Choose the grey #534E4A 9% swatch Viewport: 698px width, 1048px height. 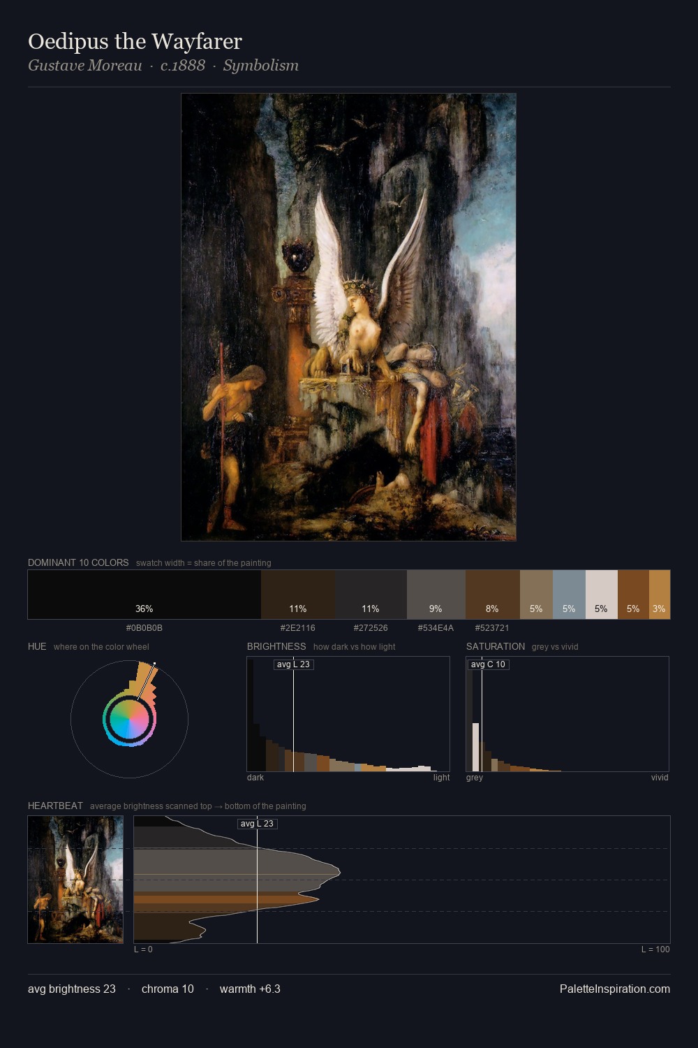coord(436,595)
